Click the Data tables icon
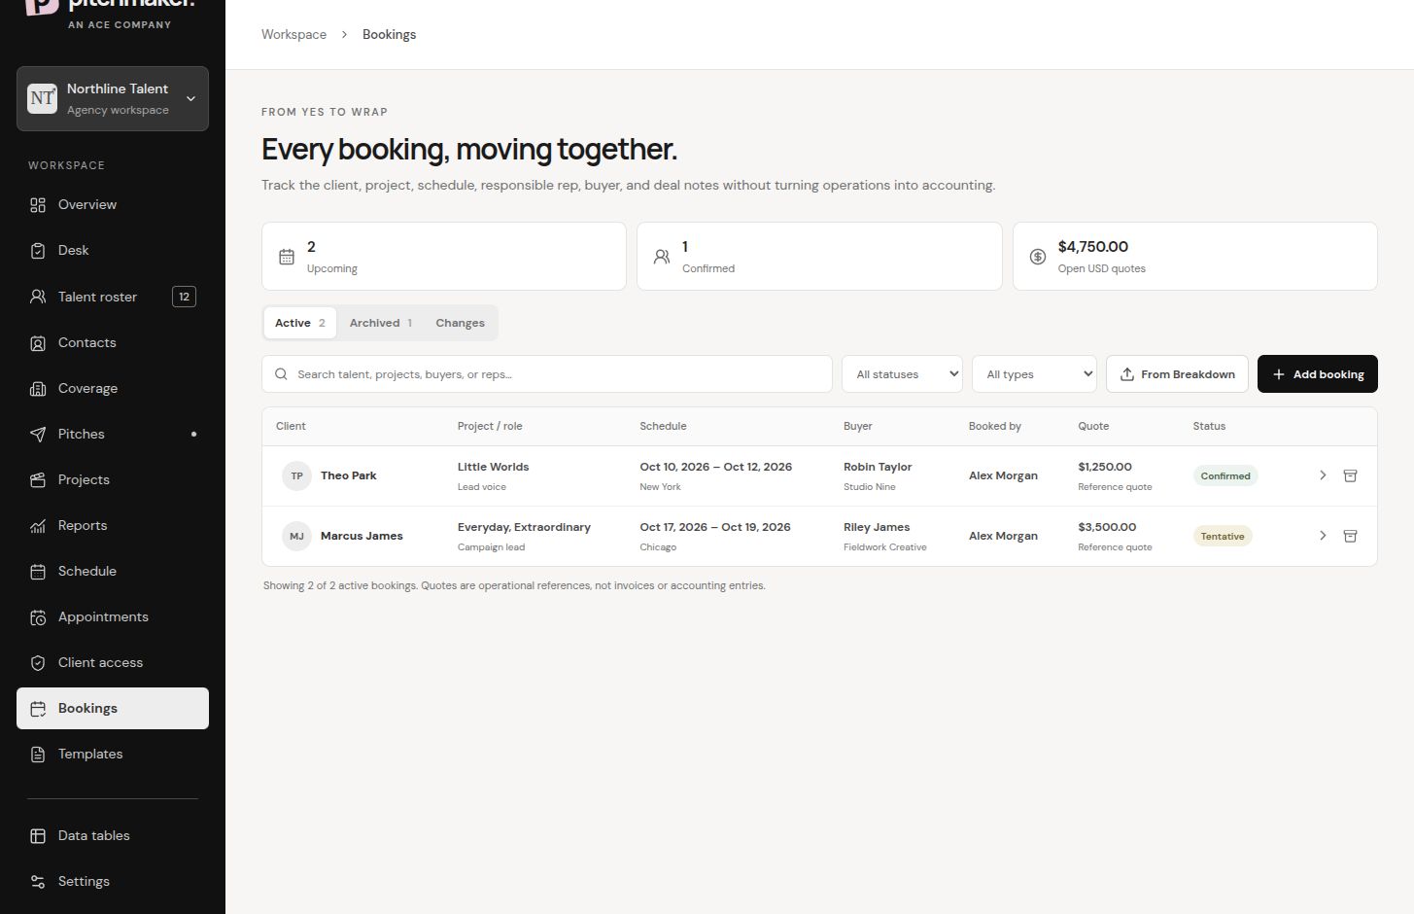This screenshot has width=1414, height=914. (38, 836)
